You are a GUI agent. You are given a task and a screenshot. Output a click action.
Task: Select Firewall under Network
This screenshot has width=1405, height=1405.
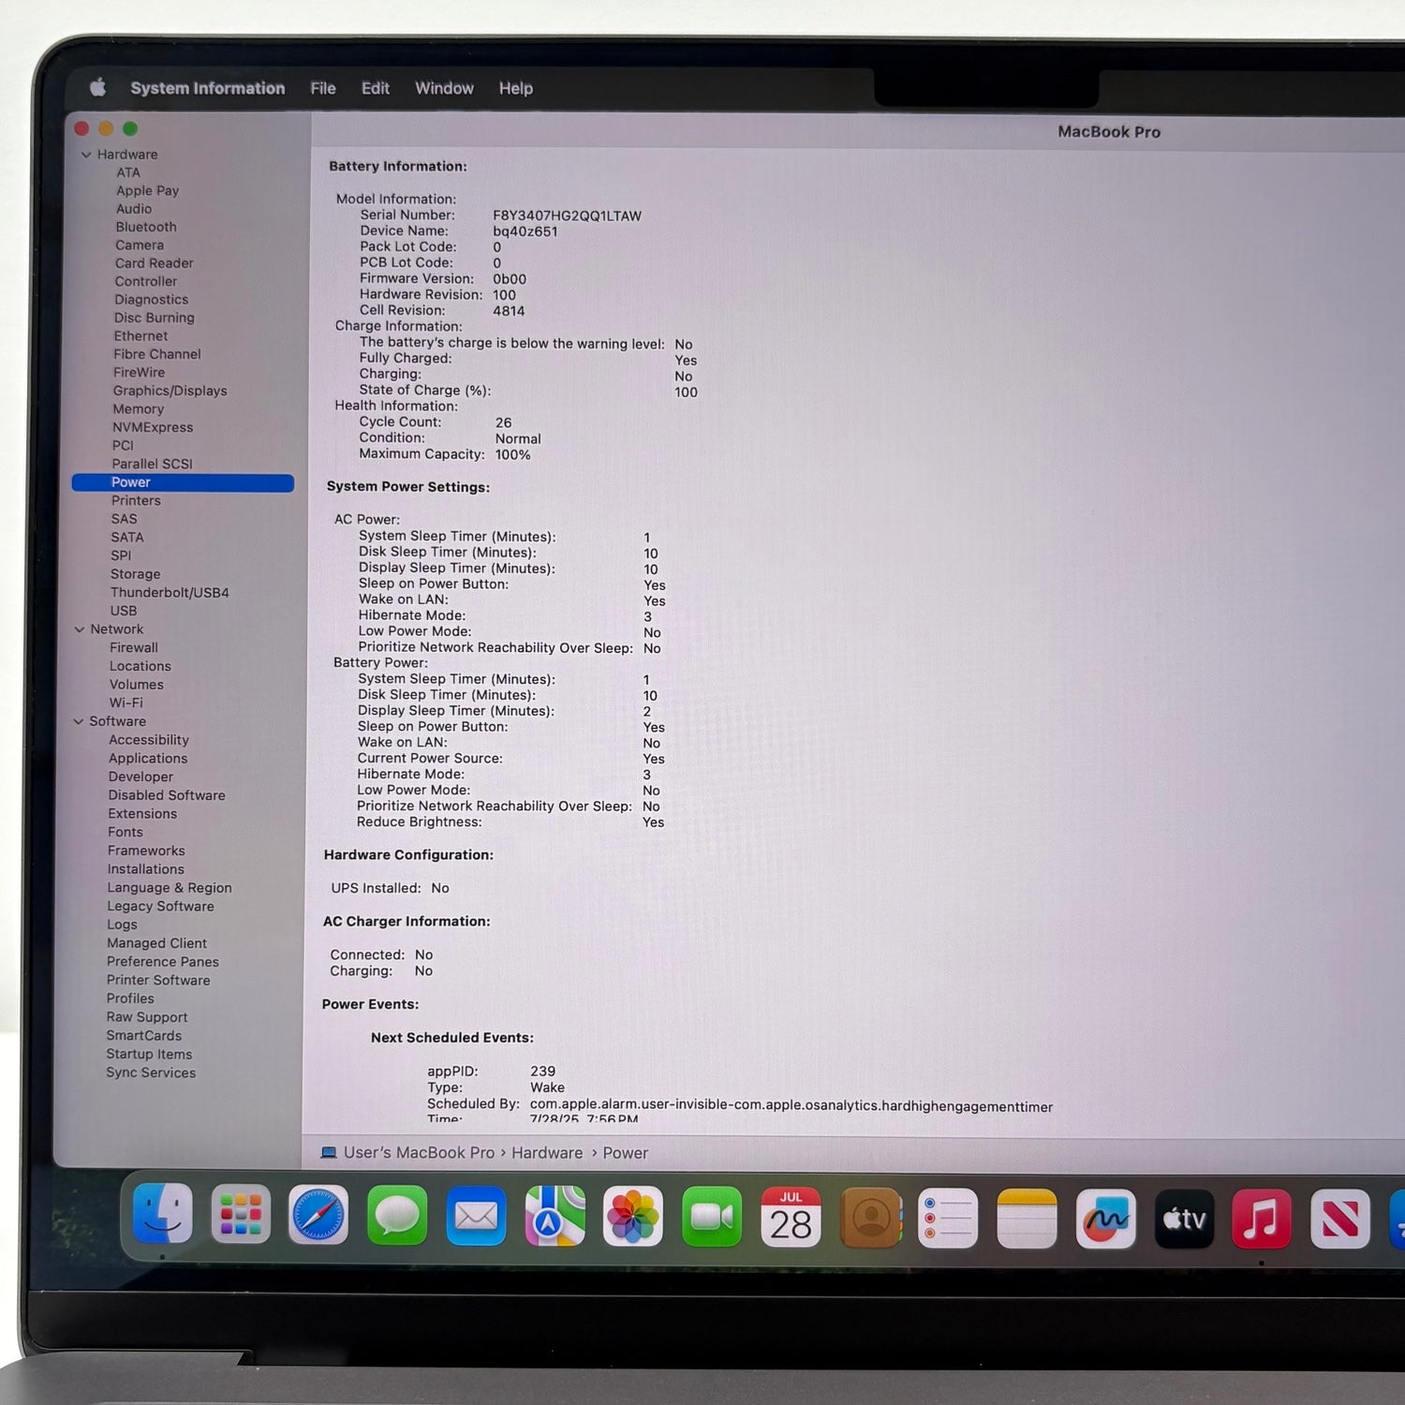tap(133, 647)
